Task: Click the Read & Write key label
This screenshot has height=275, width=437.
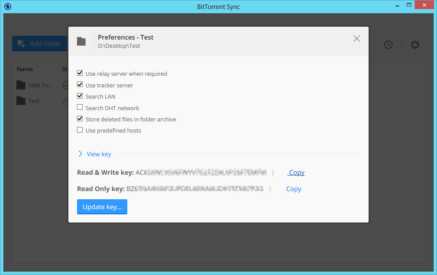Action: pyautogui.click(x=106, y=173)
